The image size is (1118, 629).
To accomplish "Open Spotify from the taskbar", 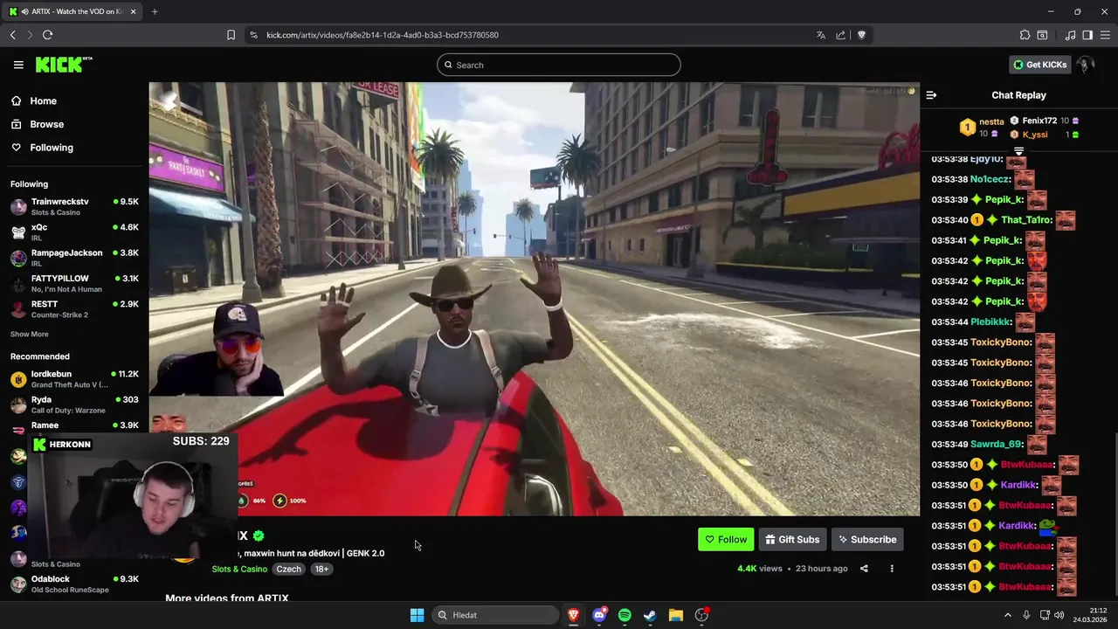I will (x=625, y=615).
